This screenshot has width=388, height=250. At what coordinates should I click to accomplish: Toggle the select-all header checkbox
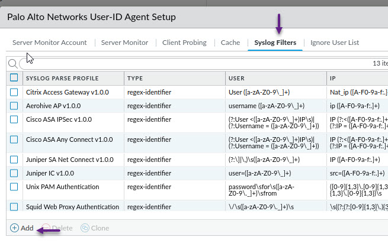pos(14,78)
